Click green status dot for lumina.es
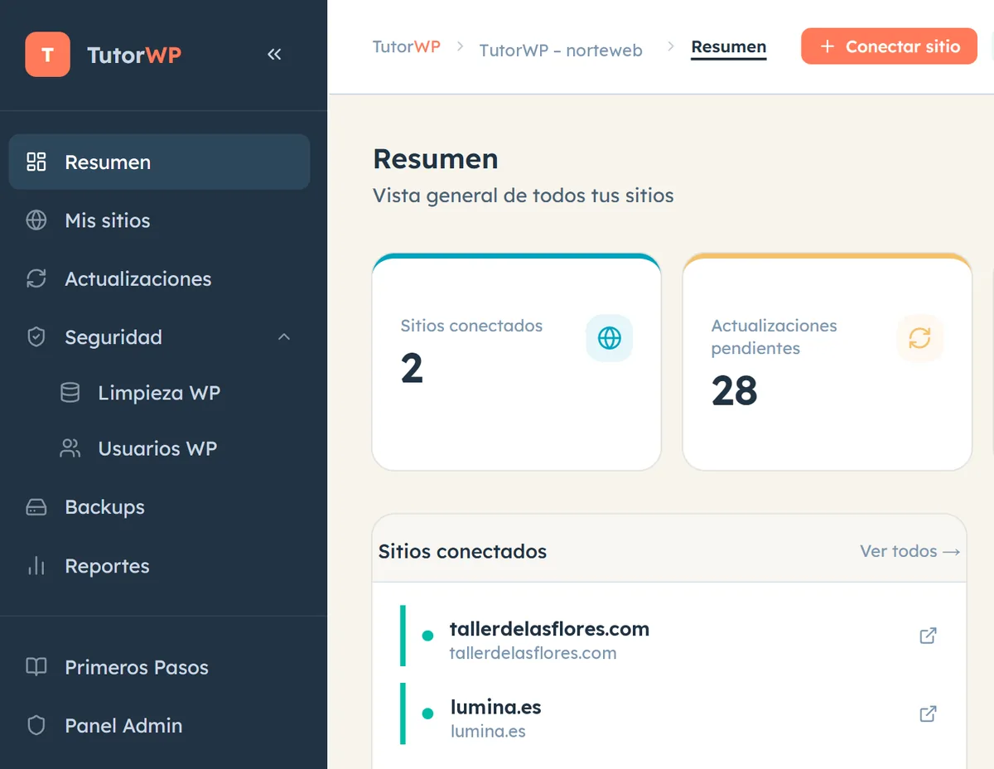Viewport: 994px width, 769px height. 427,713
